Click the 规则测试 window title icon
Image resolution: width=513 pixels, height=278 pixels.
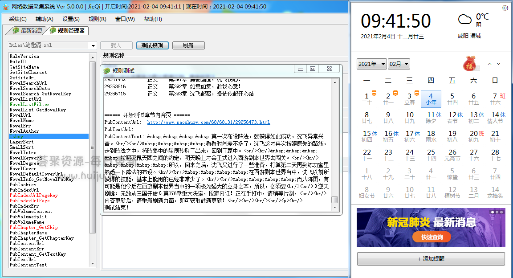[x=107, y=71]
